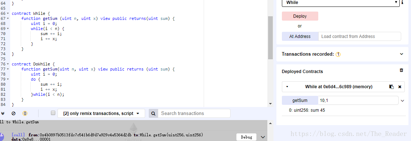Fold the do block at line 79
This screenshot has width=411, height=141.
coord(8,79)
